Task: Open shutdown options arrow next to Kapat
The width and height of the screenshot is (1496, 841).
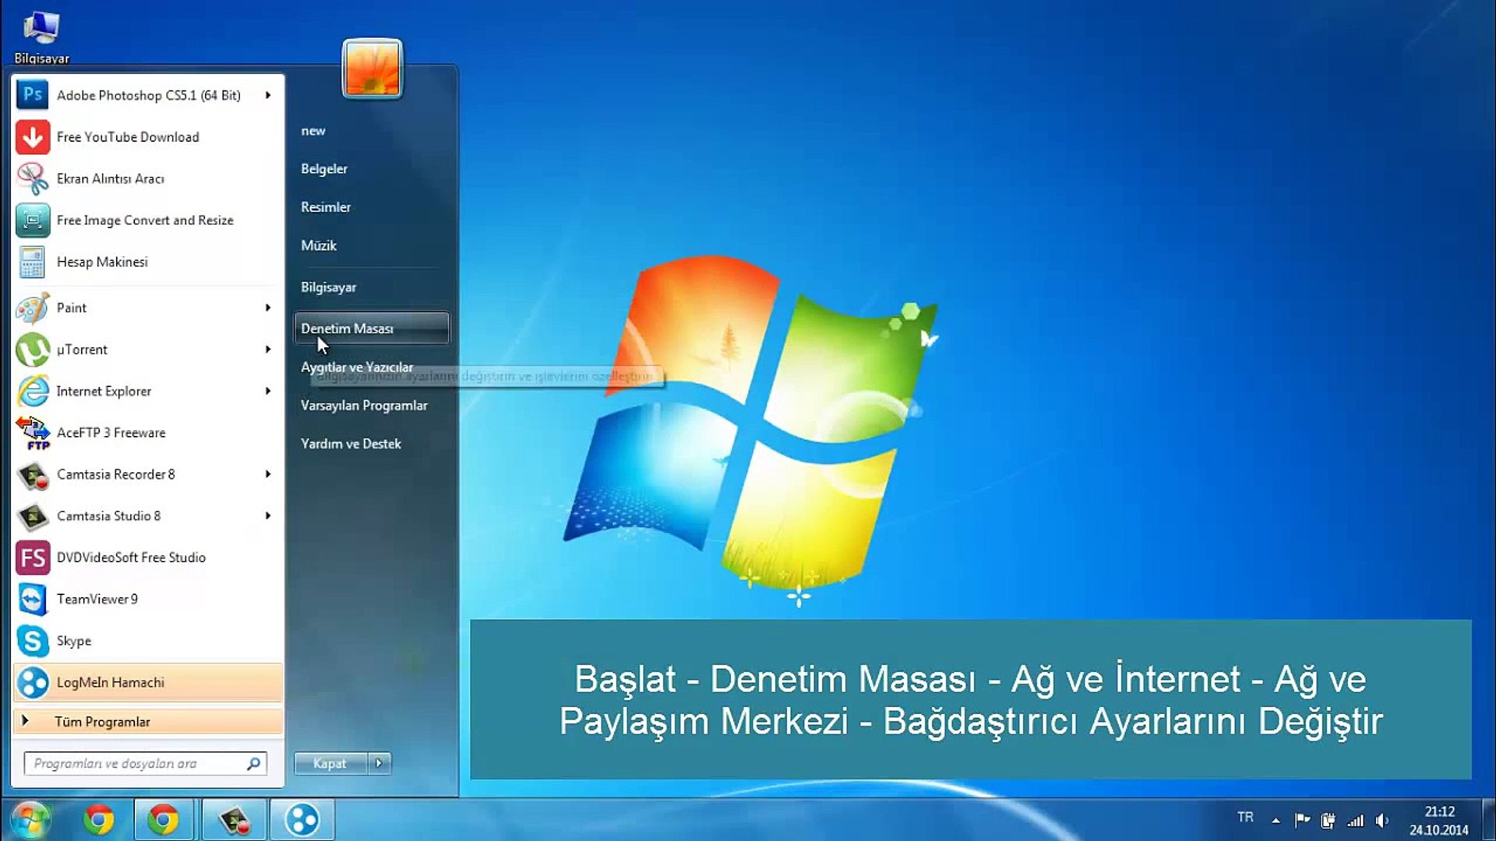Action: click(x=379, y=763)
